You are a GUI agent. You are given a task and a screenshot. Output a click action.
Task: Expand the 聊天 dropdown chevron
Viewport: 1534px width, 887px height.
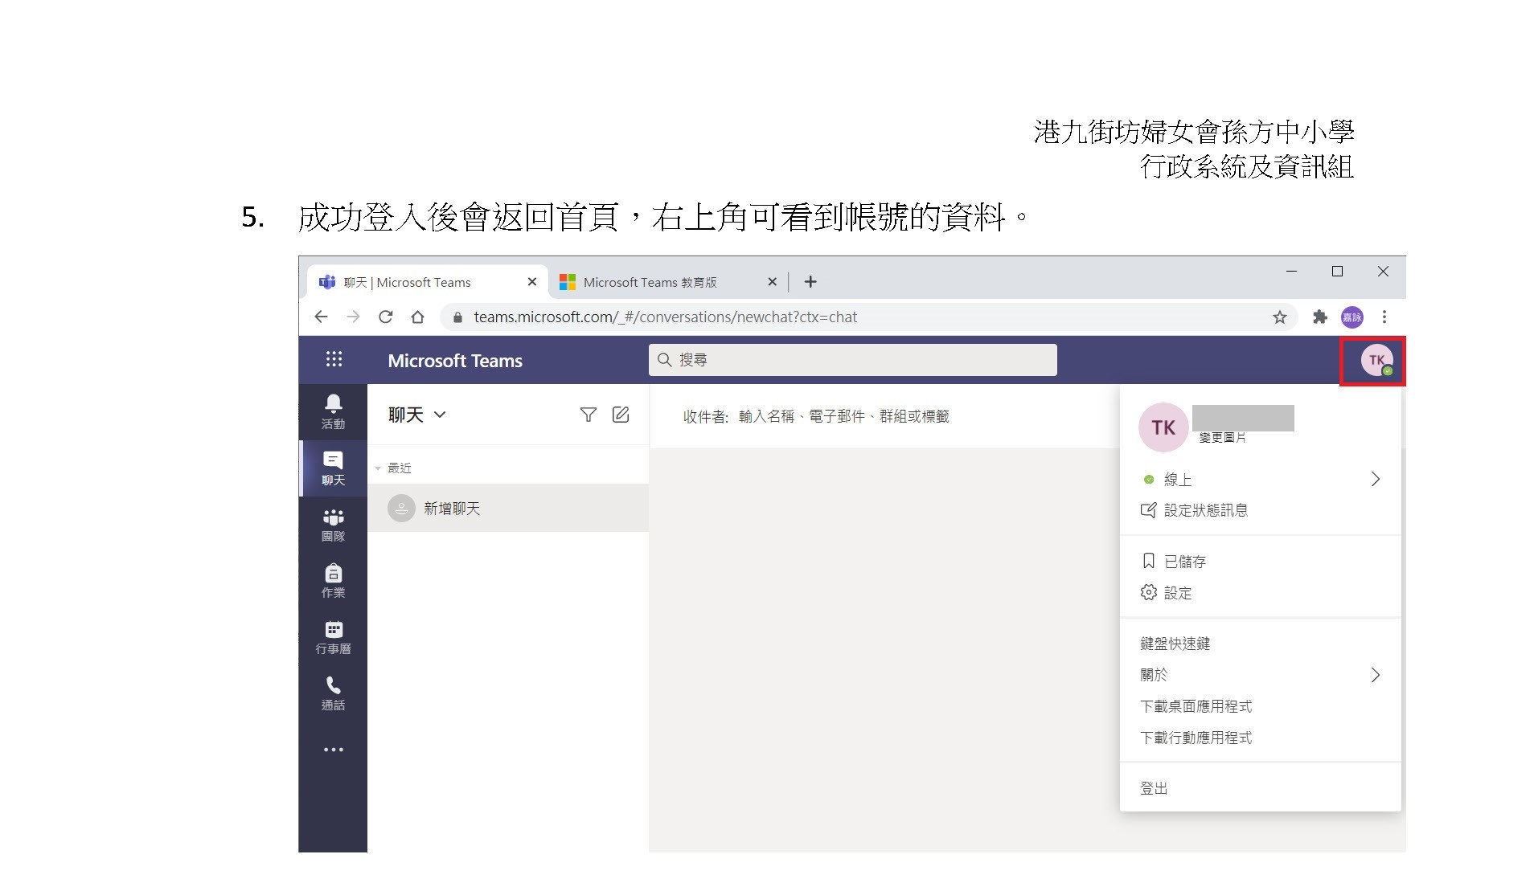[440, 415]
